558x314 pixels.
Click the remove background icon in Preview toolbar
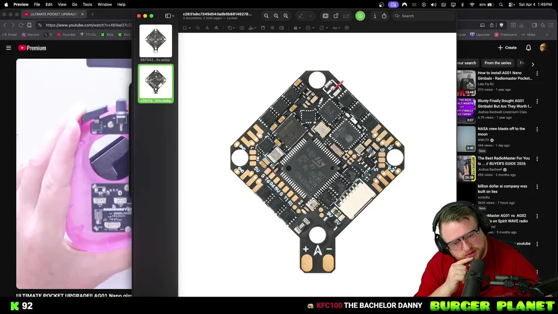pos(325,16)
